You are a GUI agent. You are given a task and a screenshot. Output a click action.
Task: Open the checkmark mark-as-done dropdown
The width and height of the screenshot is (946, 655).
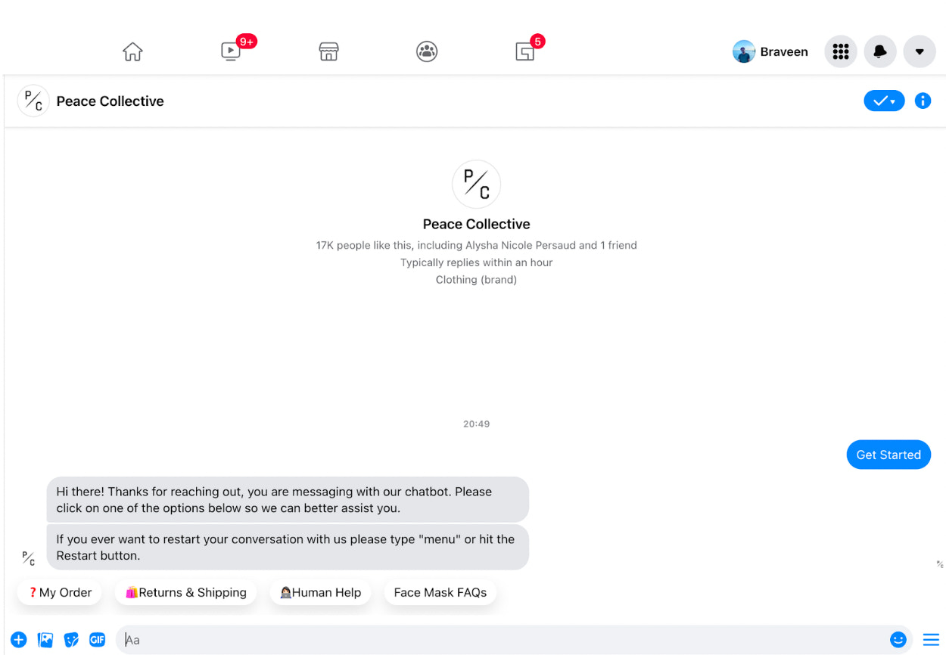click(883, 101)
